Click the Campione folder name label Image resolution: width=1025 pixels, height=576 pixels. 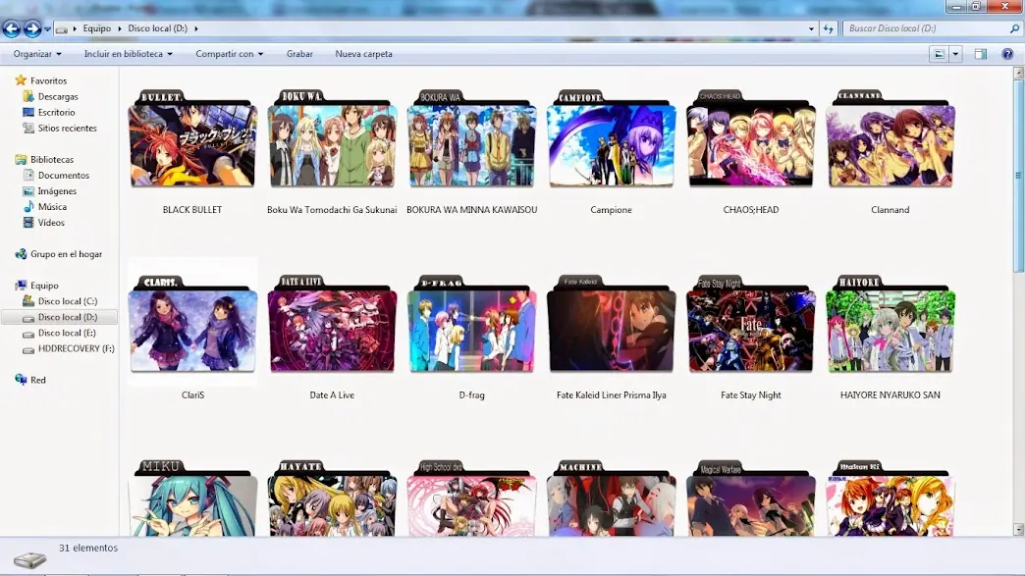612,210
